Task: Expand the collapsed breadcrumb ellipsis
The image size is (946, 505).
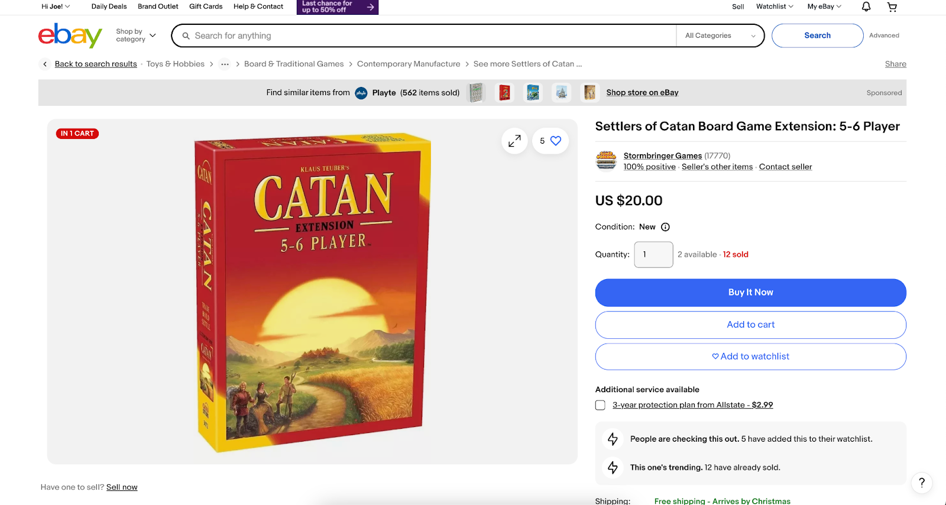Action: pos(225,64)
